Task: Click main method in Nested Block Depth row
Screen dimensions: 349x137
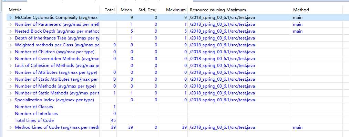Action: click(298, 31)
